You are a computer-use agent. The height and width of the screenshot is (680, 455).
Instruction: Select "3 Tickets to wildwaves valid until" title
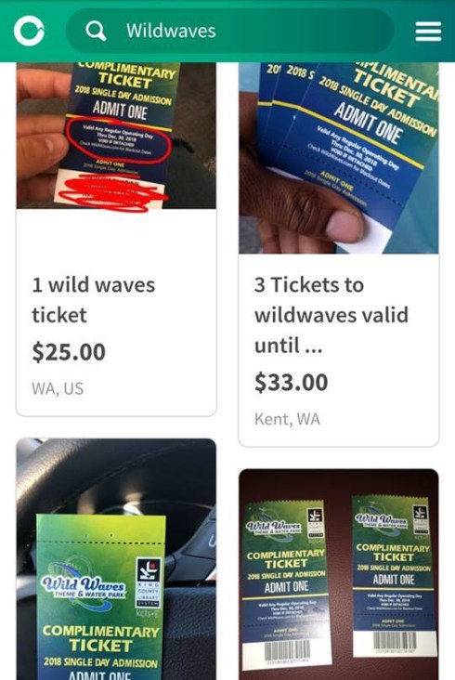(331, 315)
